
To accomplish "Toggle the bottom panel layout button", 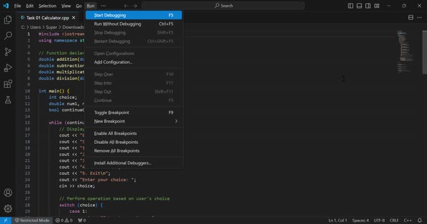I will tap(359, 6).
